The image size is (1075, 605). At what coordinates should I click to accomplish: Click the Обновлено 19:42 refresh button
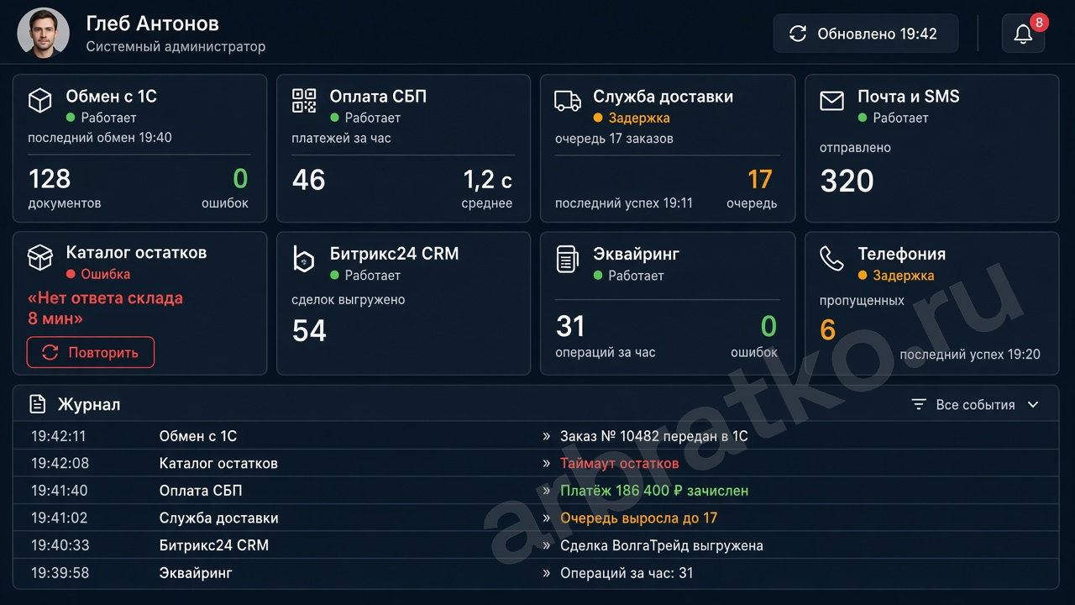pyautogui.click(x=866, y=34)
